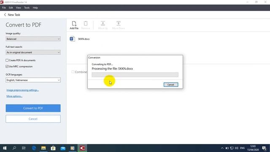Screen dimensions: 270x152
Task: Open the Tools menu
Action: pyautogui.click(x=27, y=8)
